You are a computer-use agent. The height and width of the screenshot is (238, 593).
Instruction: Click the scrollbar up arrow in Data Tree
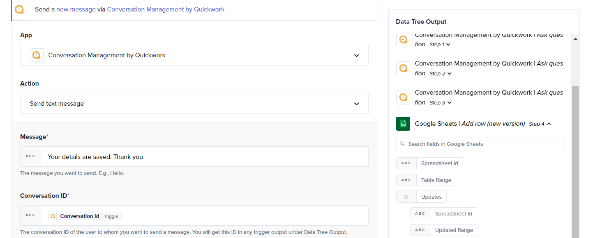(575, 39)
